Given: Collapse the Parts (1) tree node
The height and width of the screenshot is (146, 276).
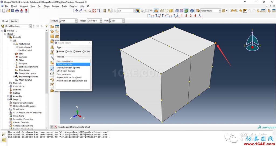Looking at the screenshot, I should (8, 37).
